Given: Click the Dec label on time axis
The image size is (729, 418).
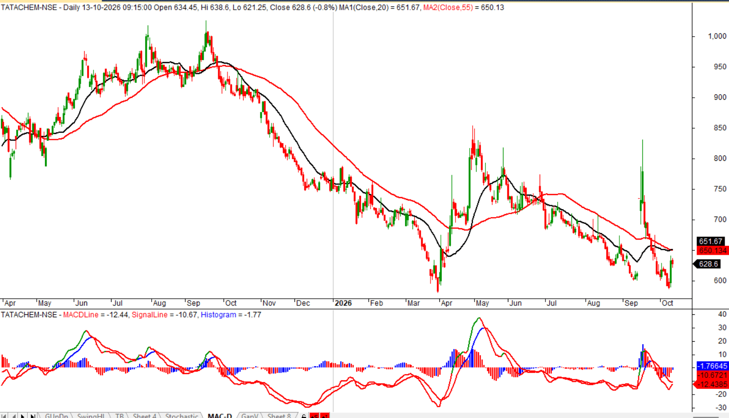Looking at the screenshot, I should pyautogui.click(x=303, y=303).
